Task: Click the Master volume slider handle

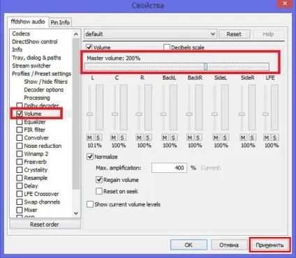Action: pyautogui.click(x=205, y=67)
